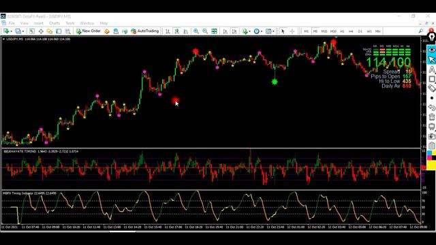Screen dimensions: 436x245
Task: Select the text A tool in sidebar
Action: (x=431, y=69)
